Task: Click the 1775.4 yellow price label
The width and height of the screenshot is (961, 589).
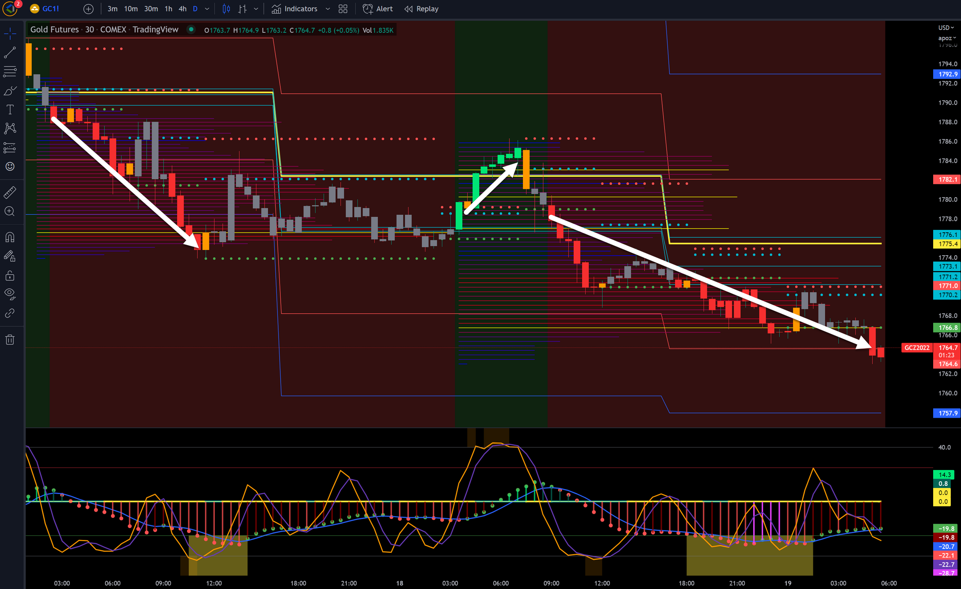Action: (947, 244)
